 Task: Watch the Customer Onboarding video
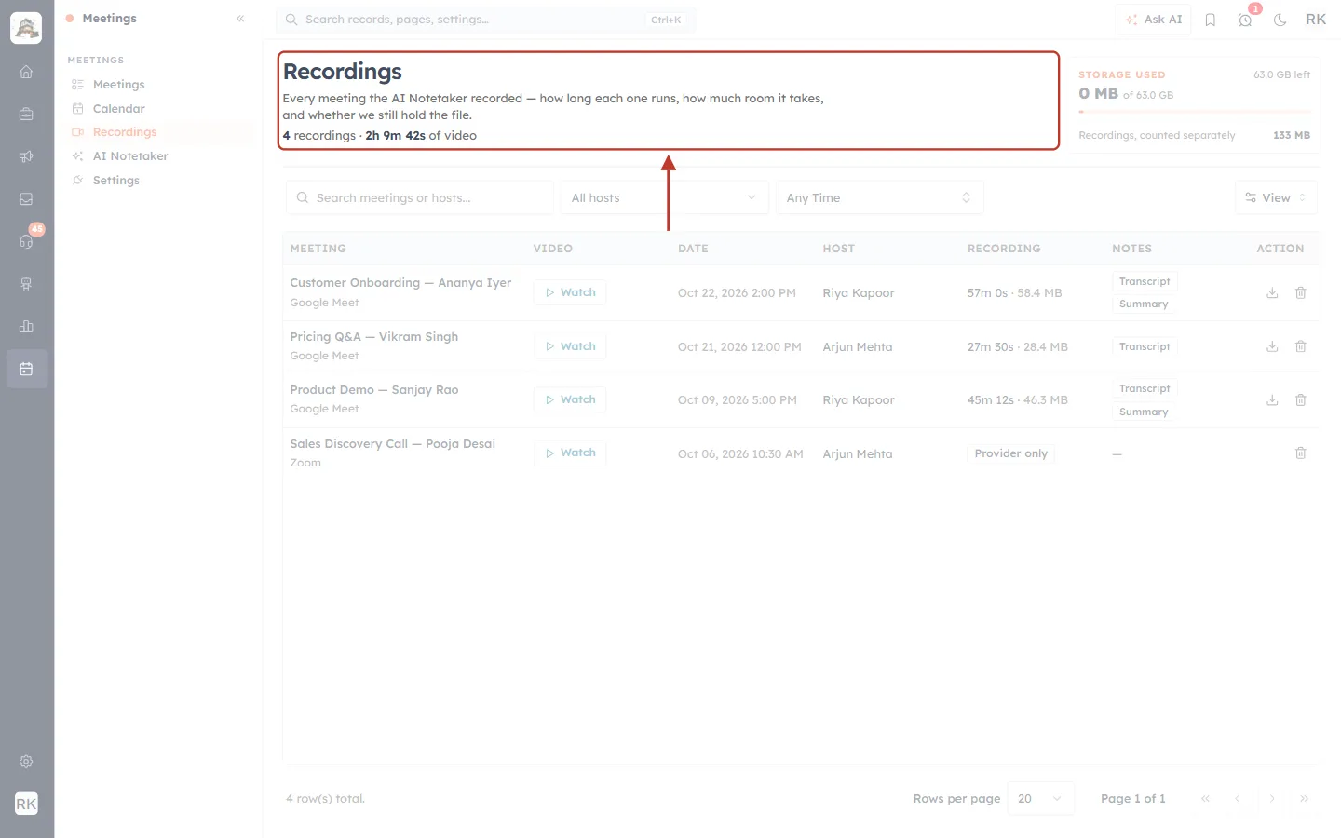point(570,292)
